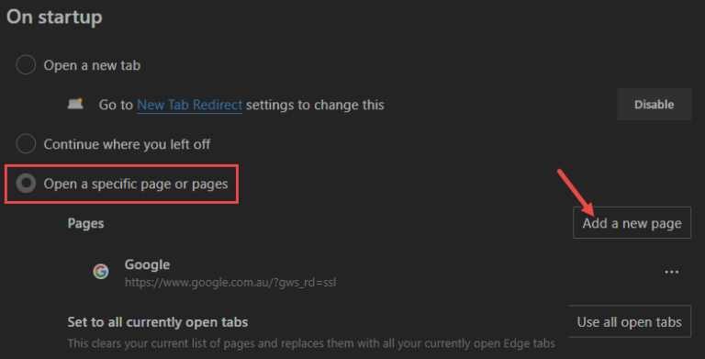Screen dimensions: 705x359
Task: Click the google.com.au URL text
Action: (230, 283)
